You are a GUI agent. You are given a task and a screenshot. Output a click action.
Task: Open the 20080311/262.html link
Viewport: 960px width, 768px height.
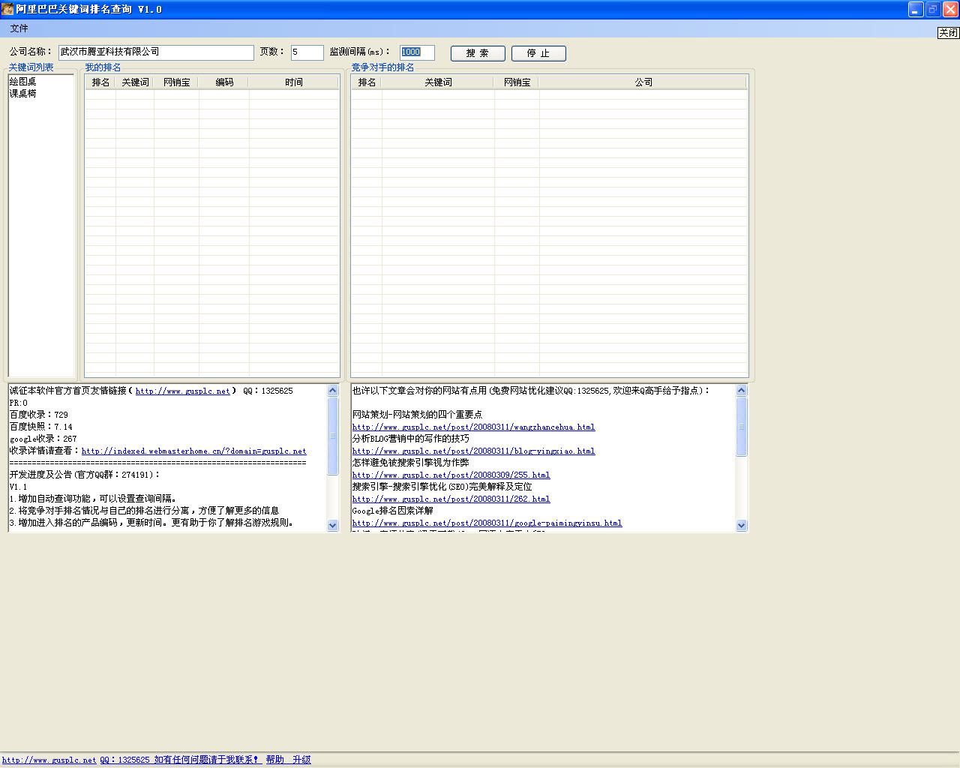coord(451,499)
